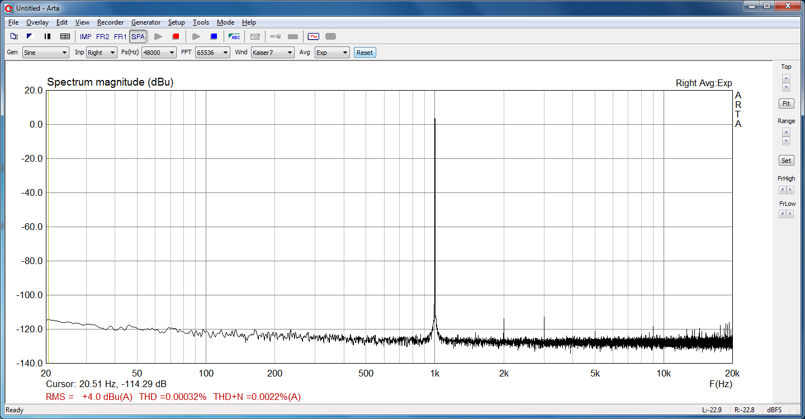The height and width of the screenshot is (419, 805).
Task: Open the Generator menu
Action: (x=146, y=22)
